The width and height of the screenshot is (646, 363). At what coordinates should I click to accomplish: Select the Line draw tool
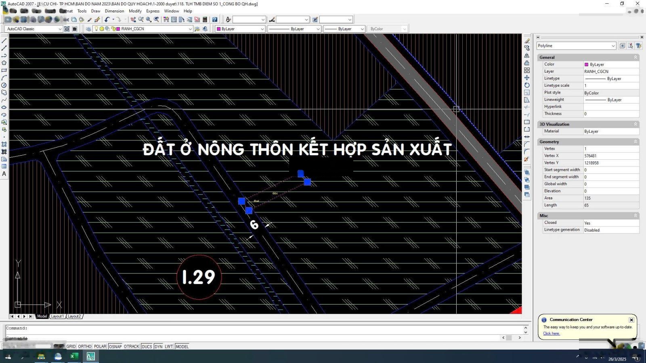click(x=4, y=41)
